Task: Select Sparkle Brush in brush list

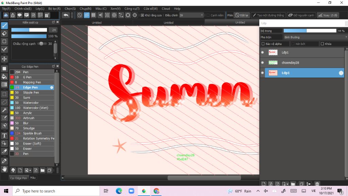Action: tap(32, 133)
